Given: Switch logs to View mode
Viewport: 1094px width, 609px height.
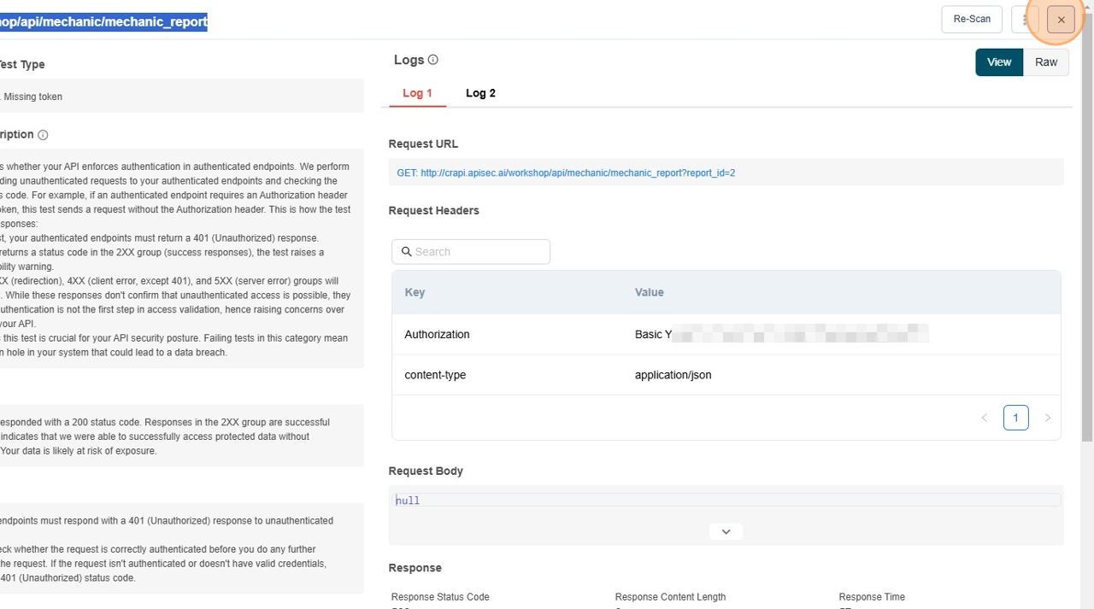Looking at the screenshot, I should (998, 62).
